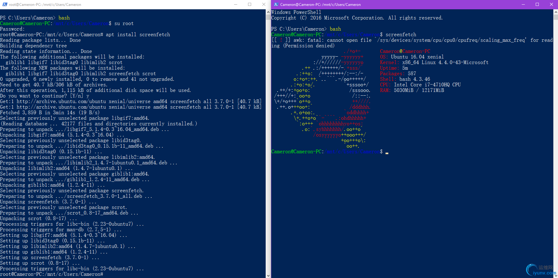Click the 'Building dependency tree' line
Viewport: 558px width, 278px height.
point(33,46)
